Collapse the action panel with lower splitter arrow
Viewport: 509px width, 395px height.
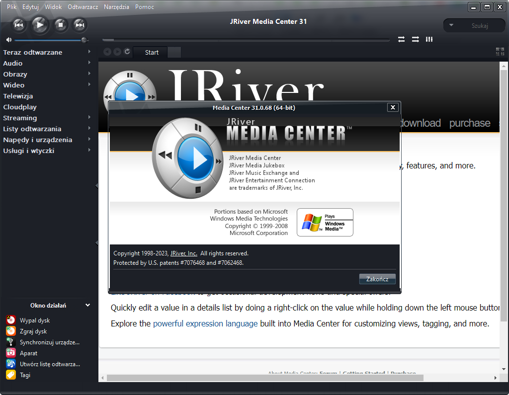point(96,243)
